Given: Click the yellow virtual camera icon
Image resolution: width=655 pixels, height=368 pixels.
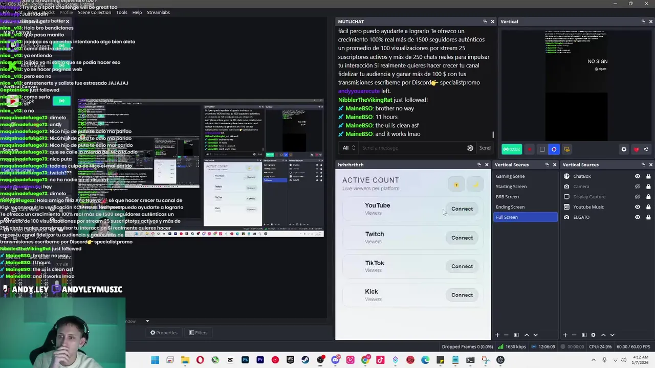Looking at the screenshot, I should click(566, 149).
